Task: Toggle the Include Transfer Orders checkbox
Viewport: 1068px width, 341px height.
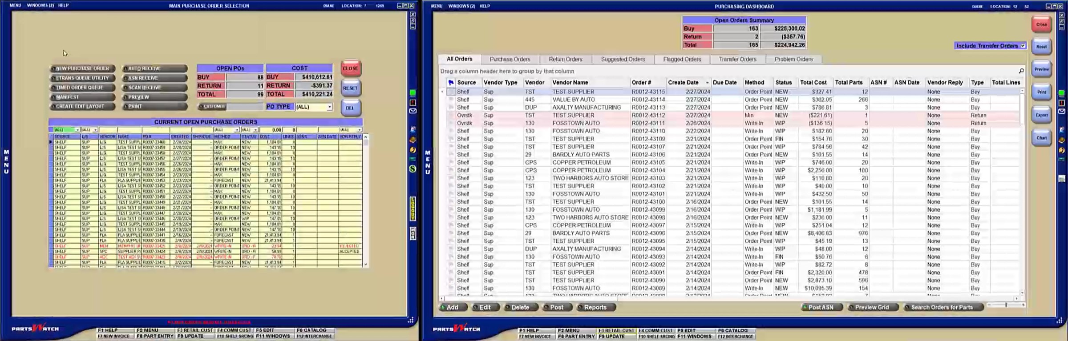Action: click(1023, 46)
